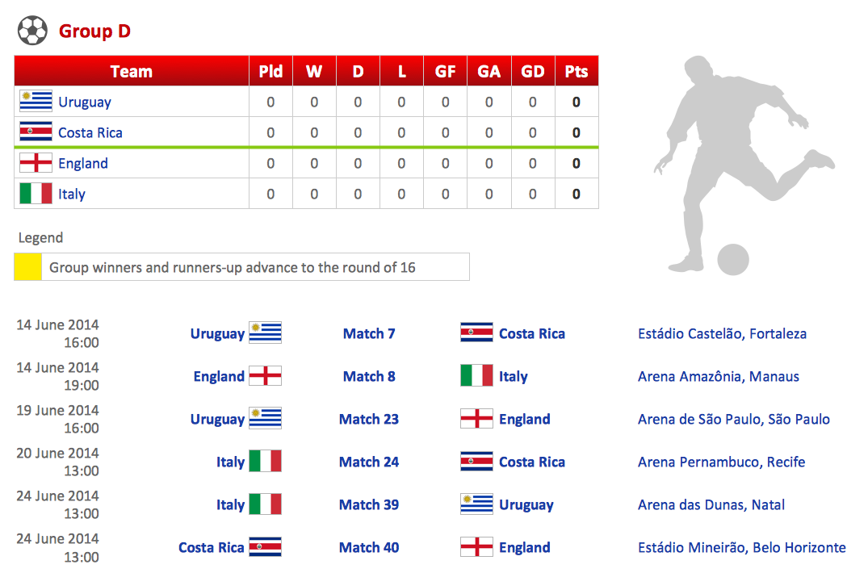Open the Uruguay team link in the table
Screen dimensions: 868x573
(x=85, y=102)
